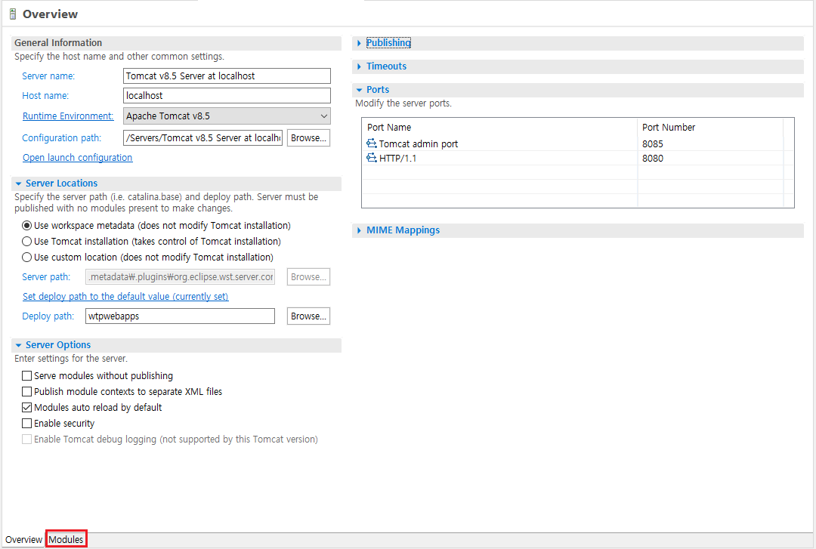Click the Port Name column header

tap(389, 127)
